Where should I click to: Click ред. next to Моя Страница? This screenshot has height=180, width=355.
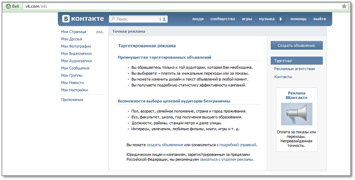tap(100, 32)
